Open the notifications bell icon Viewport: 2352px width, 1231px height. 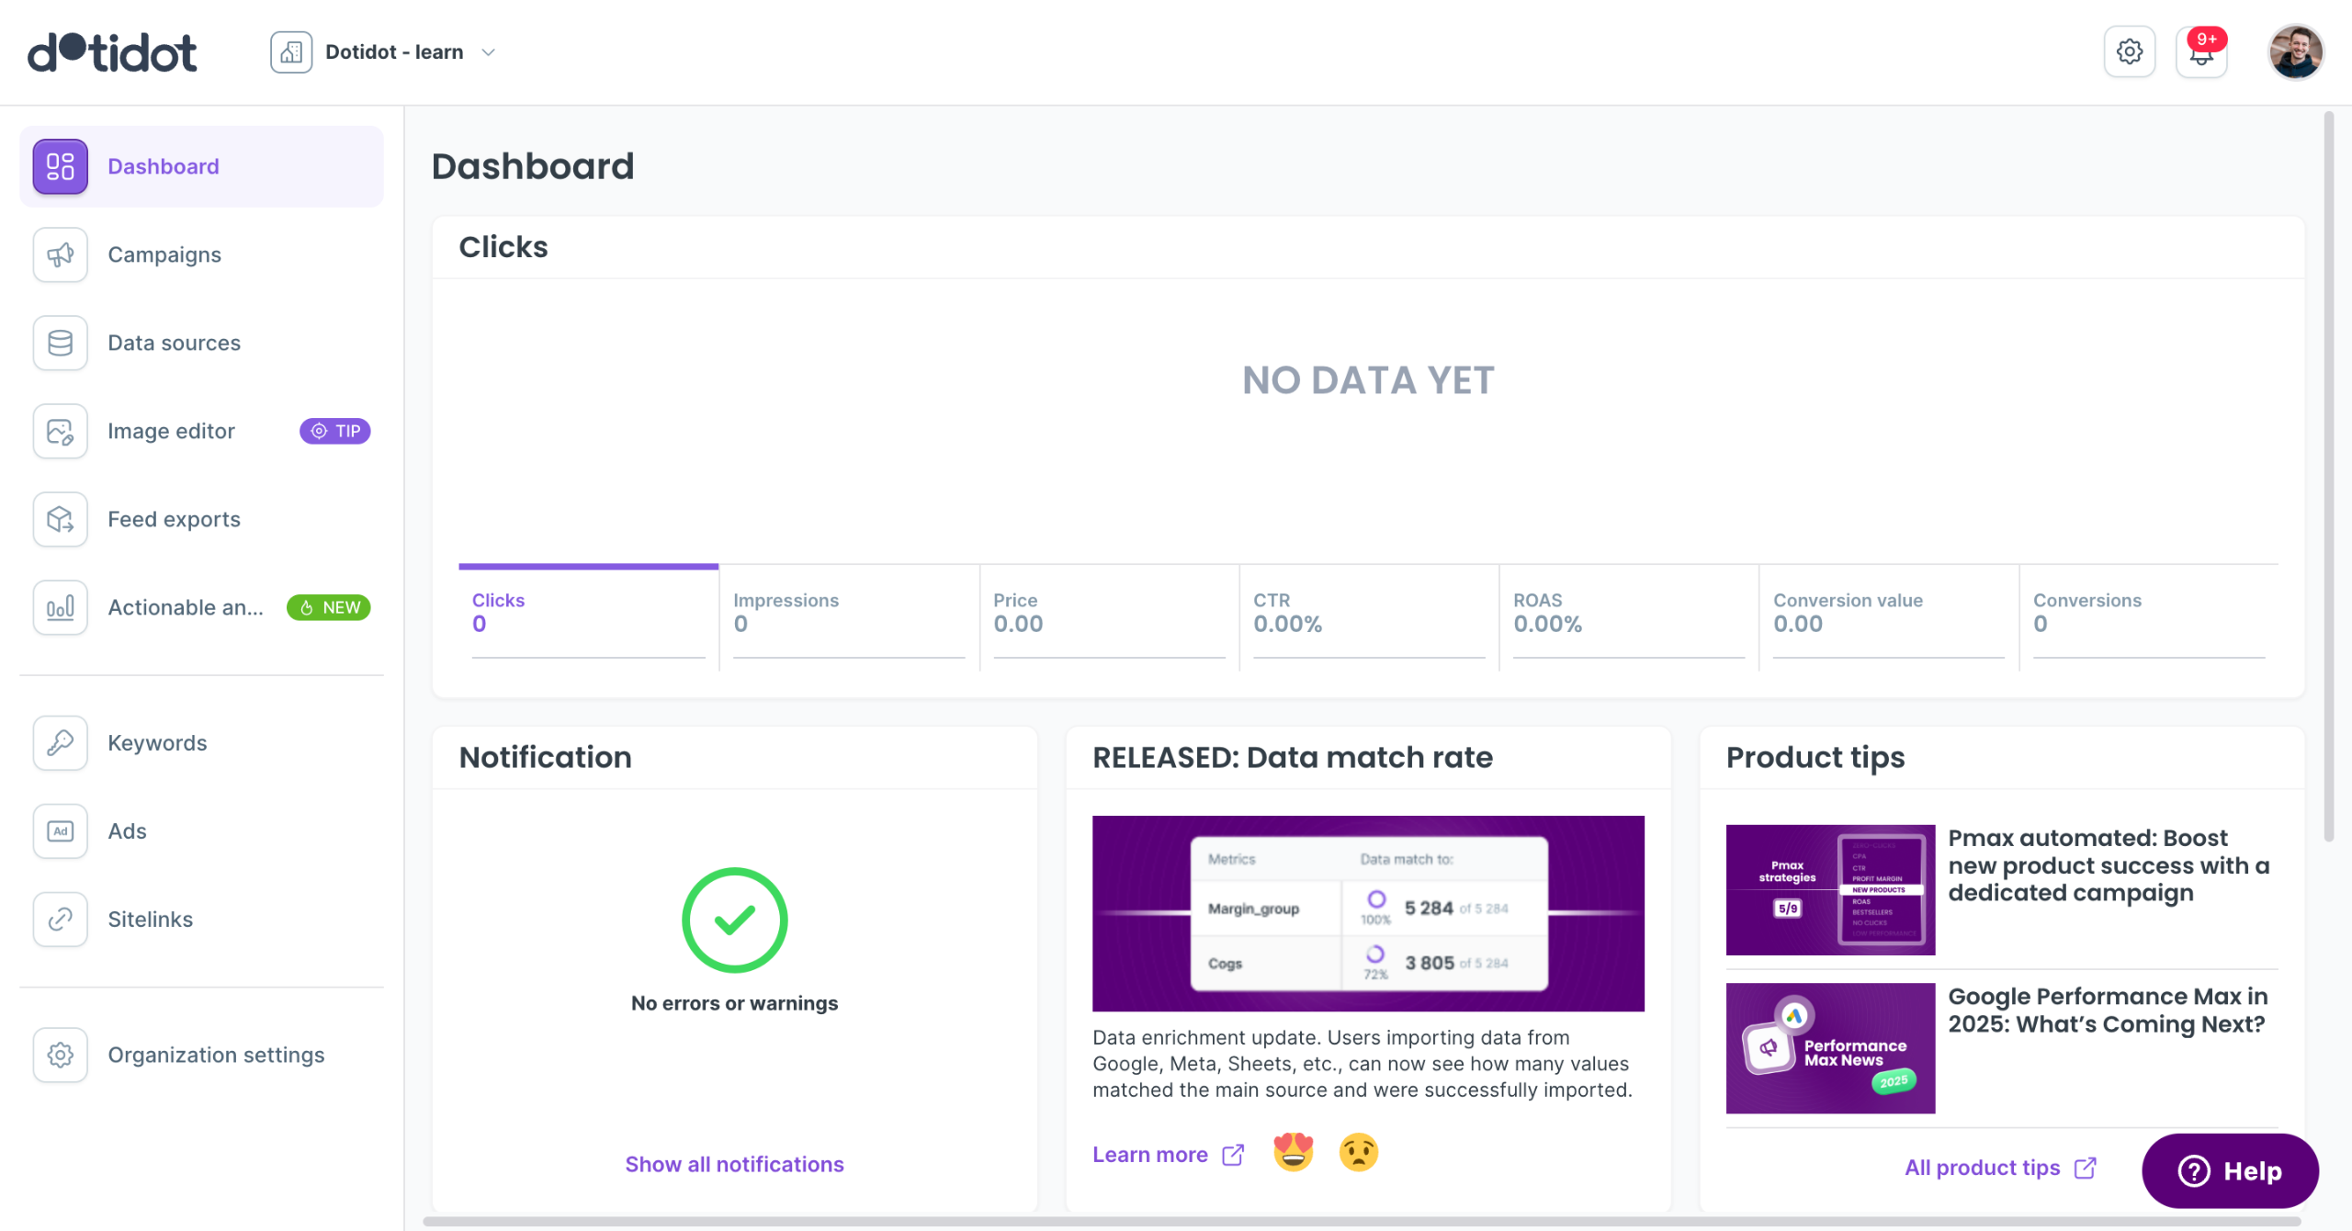[2201, 52]
